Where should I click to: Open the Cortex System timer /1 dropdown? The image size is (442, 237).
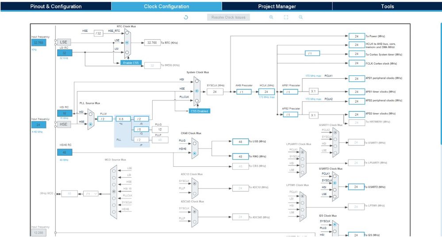click(x=312, y=53)
